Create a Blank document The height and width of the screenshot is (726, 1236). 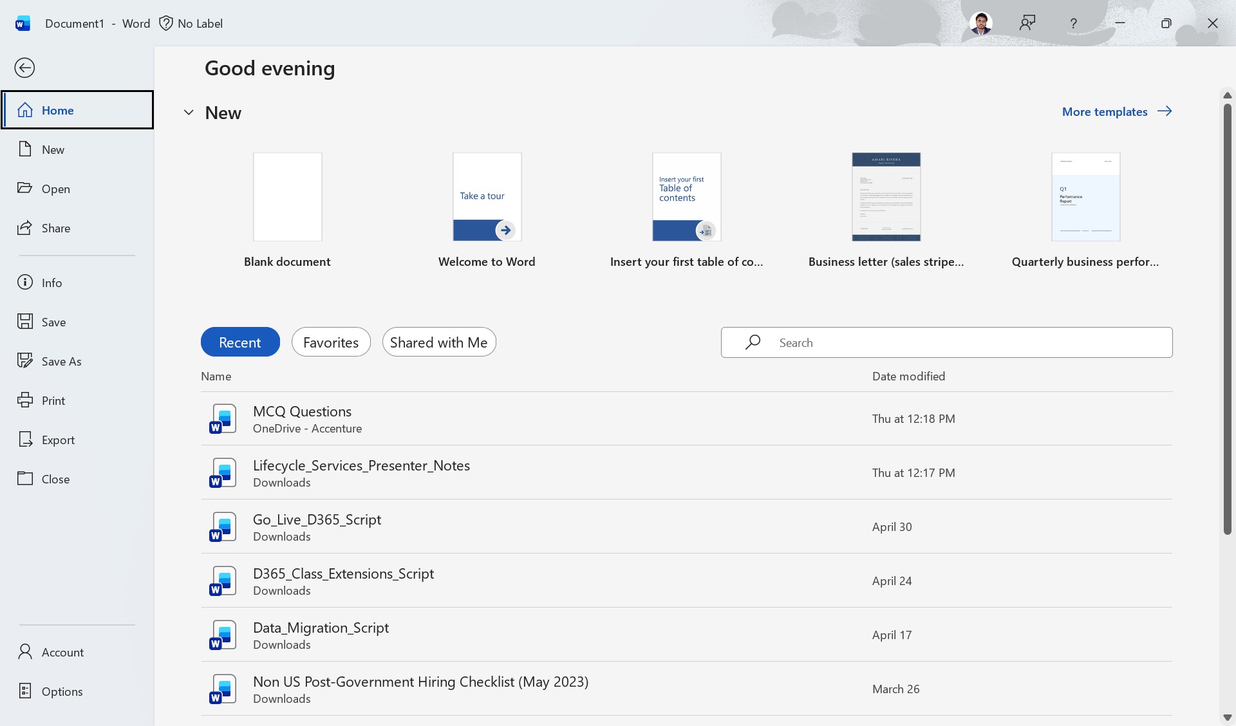287,210
